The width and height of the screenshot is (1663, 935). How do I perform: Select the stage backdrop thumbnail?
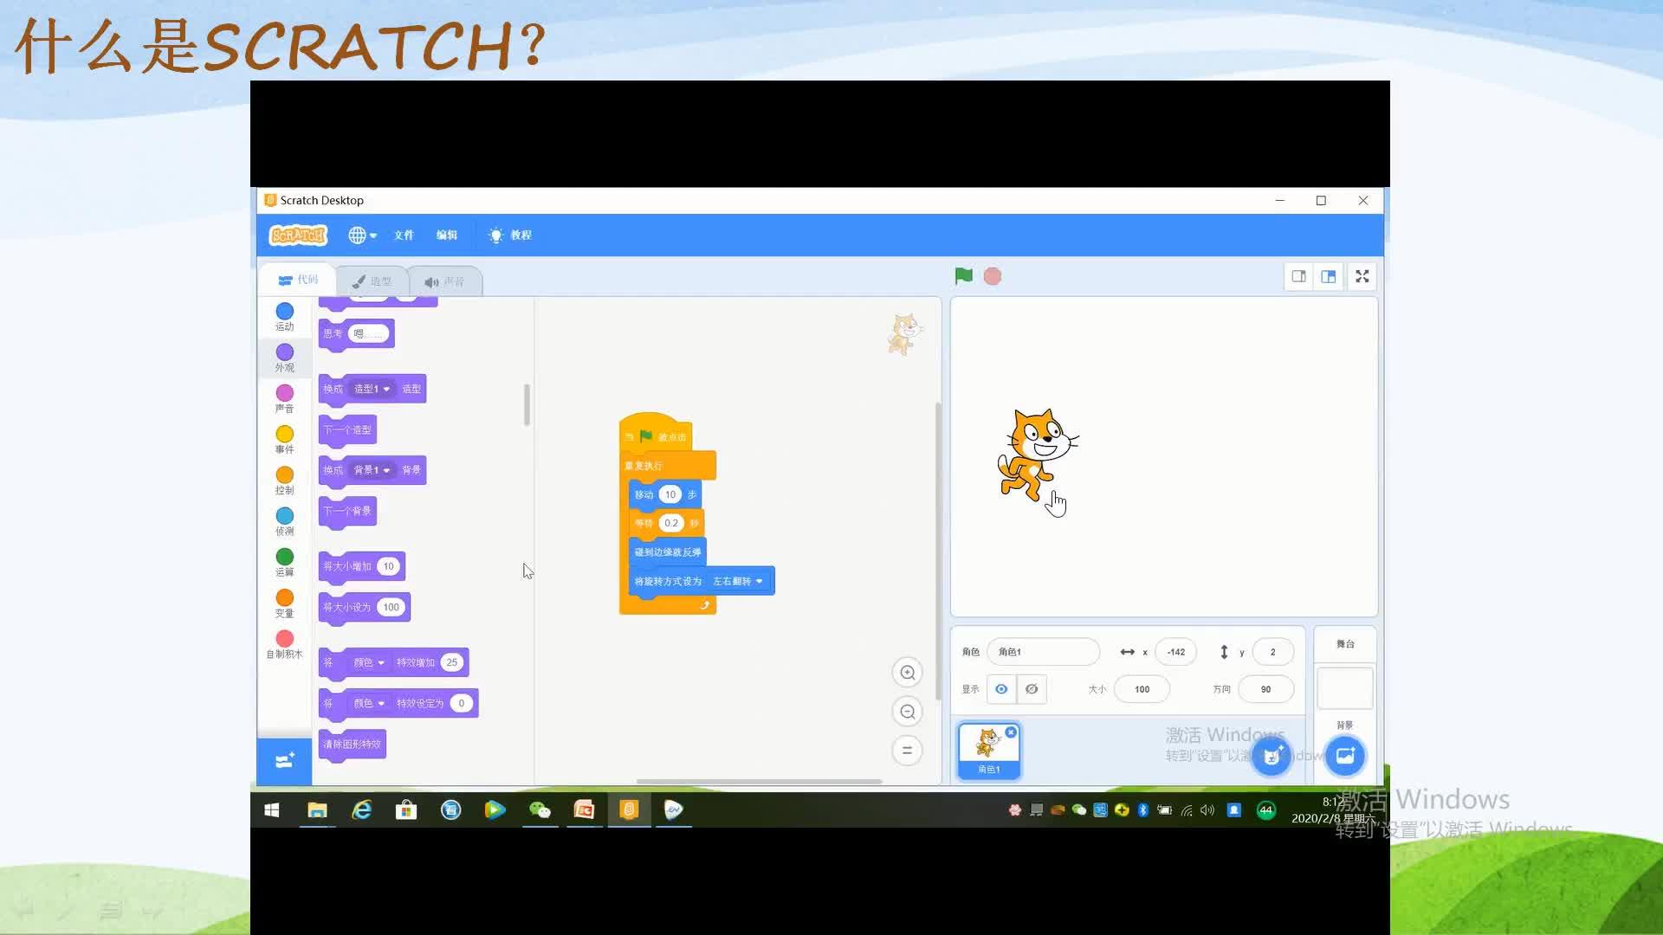1344,689
